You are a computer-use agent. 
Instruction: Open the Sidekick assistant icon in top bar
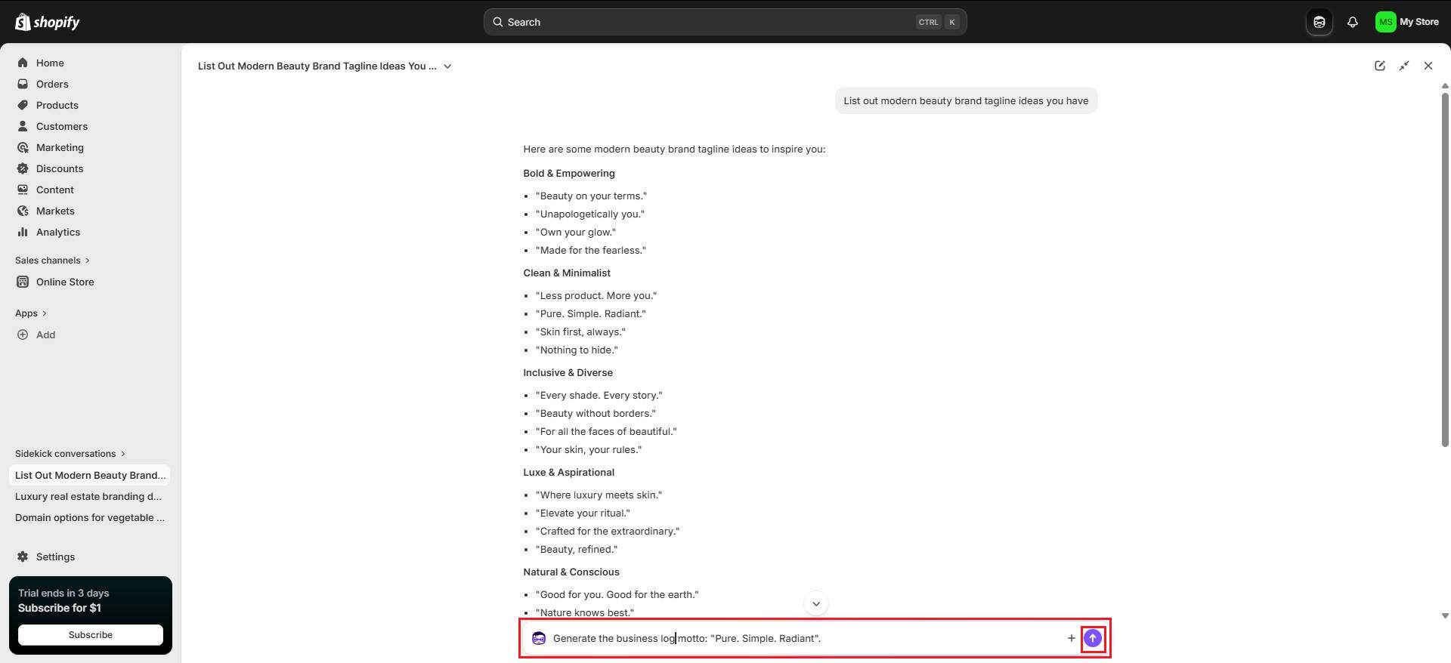pyautogui.click(x=1320, y=22)
